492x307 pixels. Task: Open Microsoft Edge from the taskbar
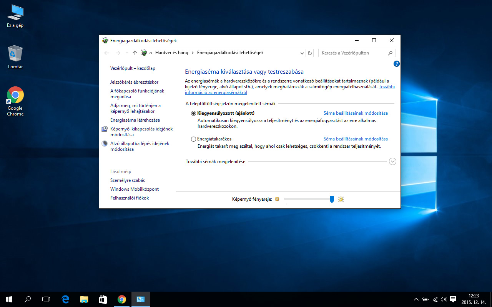pyautogui.click(x=65, y=299)
